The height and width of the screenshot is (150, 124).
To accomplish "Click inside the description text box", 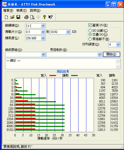I will [x=60, y=64].
